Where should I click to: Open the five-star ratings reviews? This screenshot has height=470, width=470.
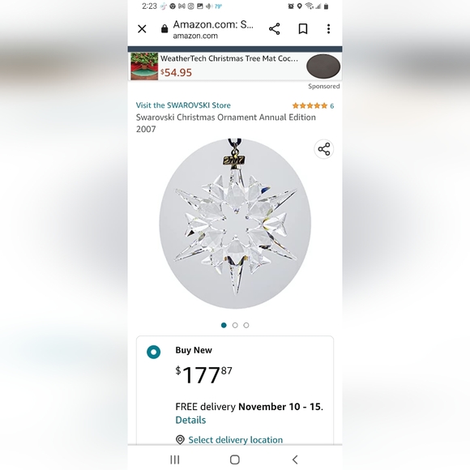[313, 105]
